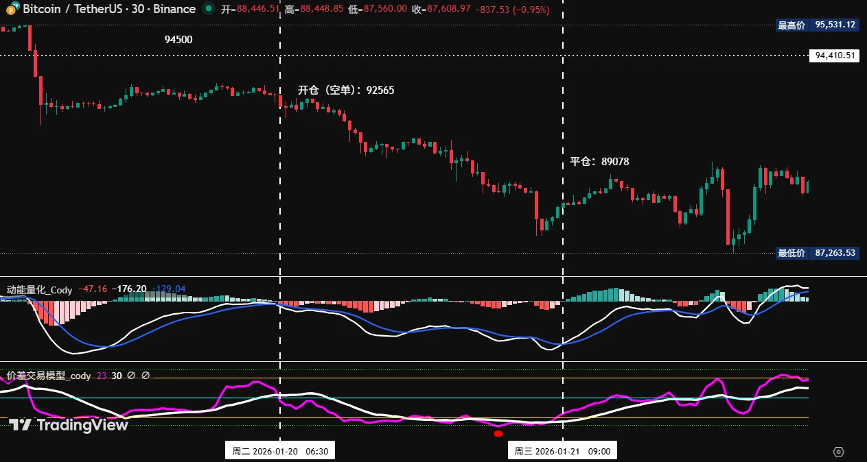Open the chart settings gear icon
Screen dimensions: 867x462
(838, 451)
